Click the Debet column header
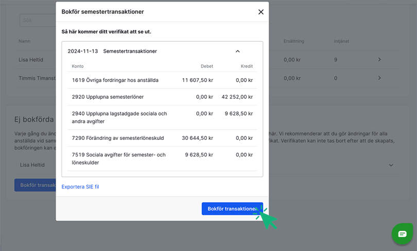 (206, 66)
